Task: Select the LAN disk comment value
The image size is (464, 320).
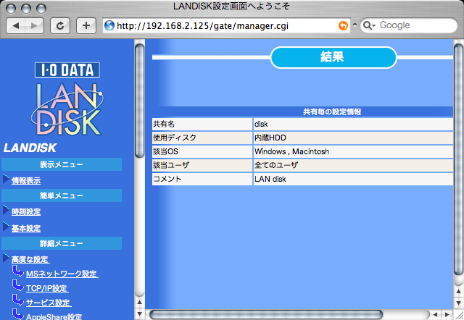Action: point(353,179)
